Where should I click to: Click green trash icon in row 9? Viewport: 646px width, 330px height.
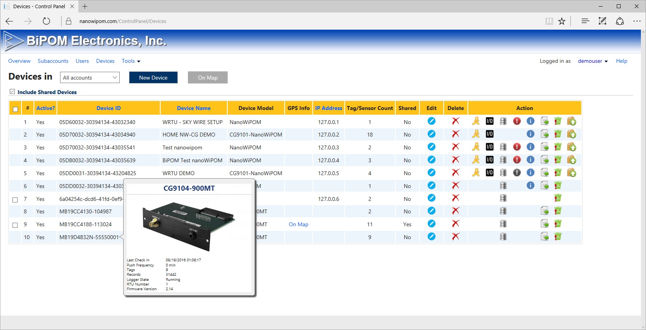pyautogui.click(x=558, y=224)
